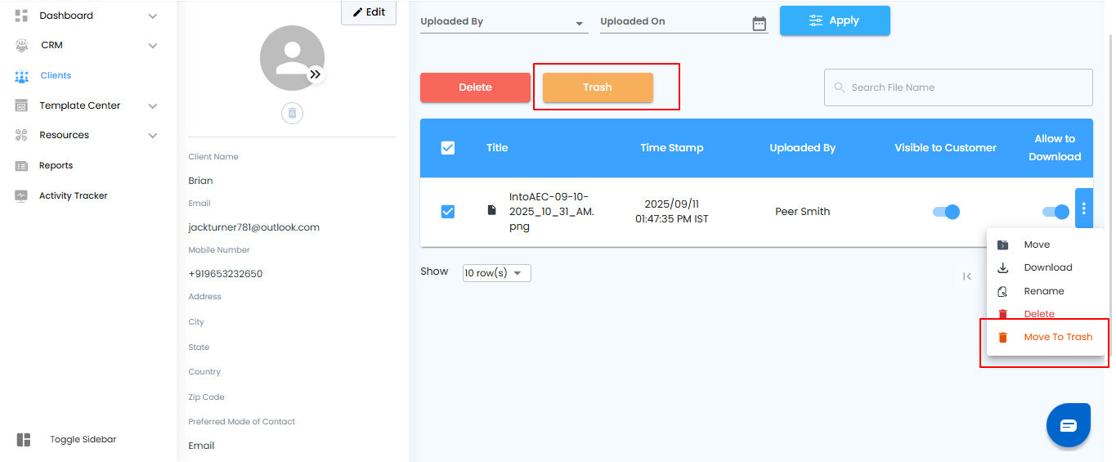Toggle the select-all header checkbox
Screen dimensions: 1116x462
click(448, 148)
